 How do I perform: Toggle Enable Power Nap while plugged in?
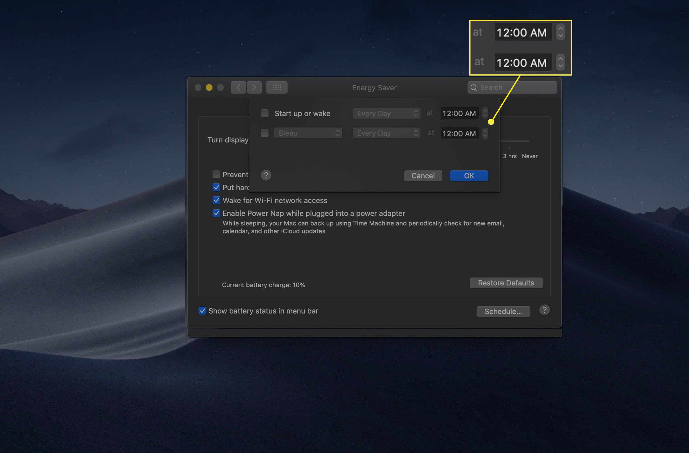pos(216,213)
